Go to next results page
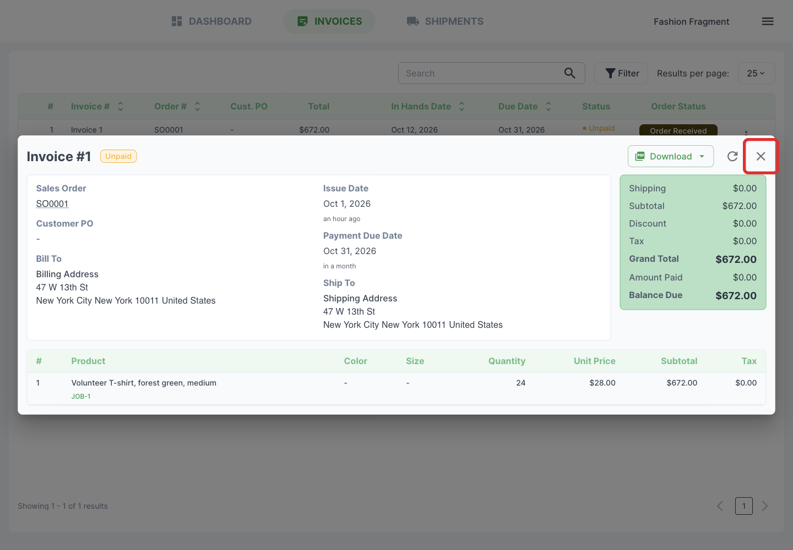The height and width of the screenshot is (550, 793). 765,506
